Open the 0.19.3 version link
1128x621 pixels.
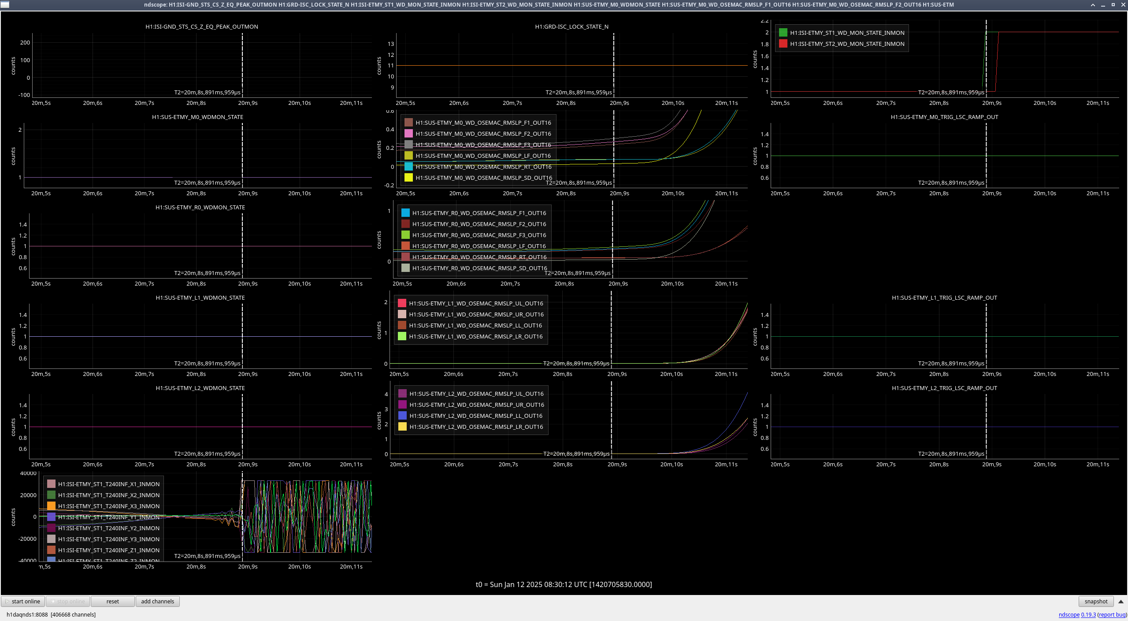[1088, 614]
